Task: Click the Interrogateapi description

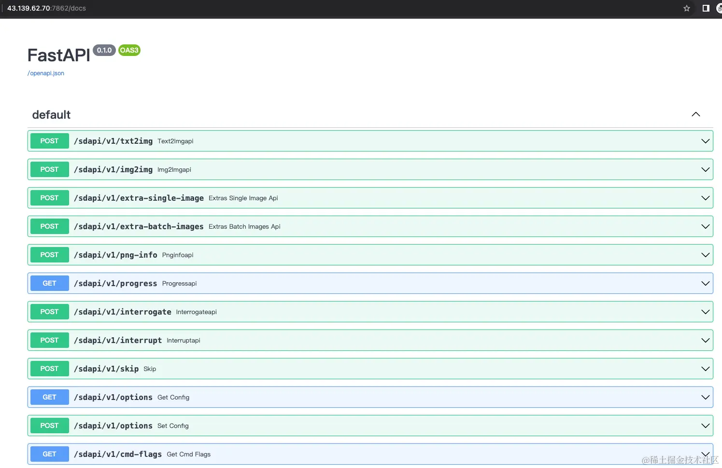Action: point(197,312)
